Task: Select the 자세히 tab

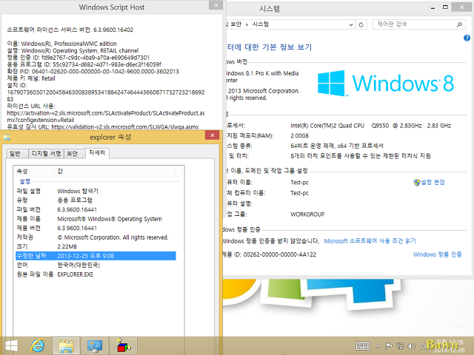Action: pyautogui.click(x=97, y=153)
